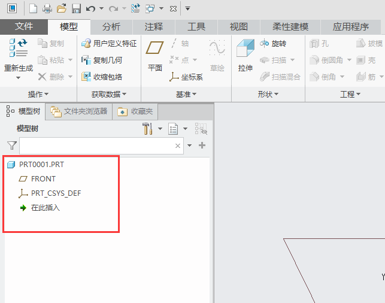Expand the 基准 group menu
This screenshot has height=303, width=385.
186,94
